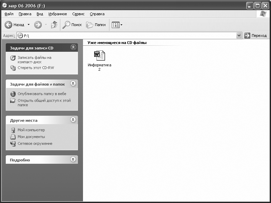Viewport: 271px width, 203px height.
Task: Click Опубликовать папку в вебе link
Action: (x=42, y=94)
